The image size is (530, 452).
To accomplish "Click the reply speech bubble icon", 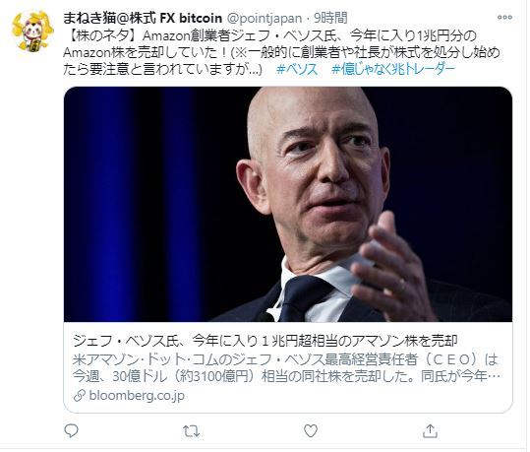I will click(72, 433).
